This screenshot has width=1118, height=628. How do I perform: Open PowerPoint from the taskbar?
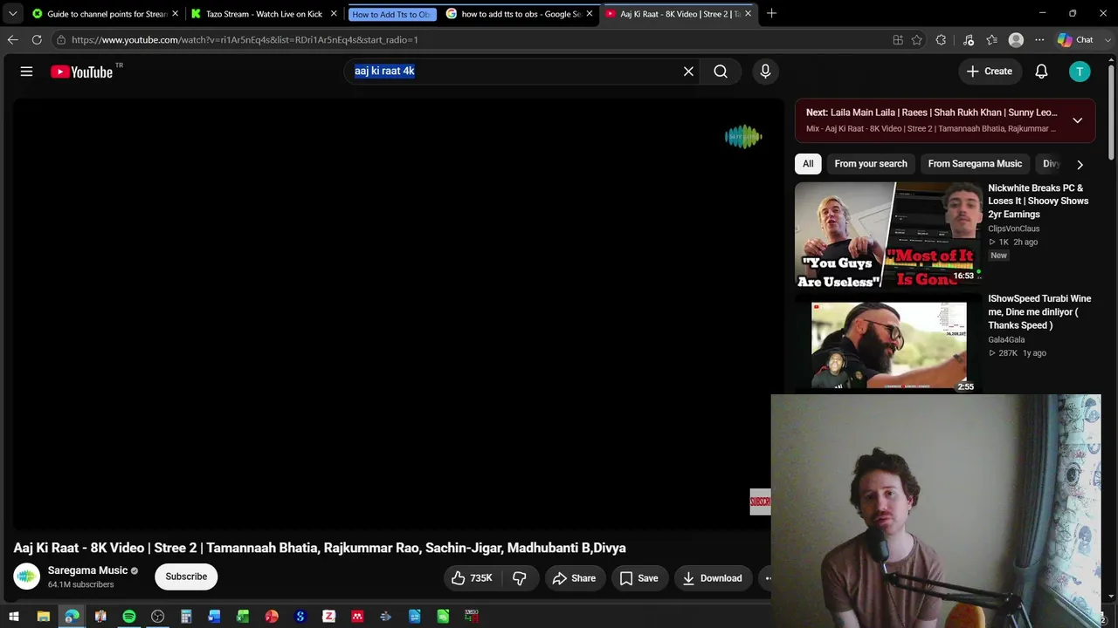272,617
